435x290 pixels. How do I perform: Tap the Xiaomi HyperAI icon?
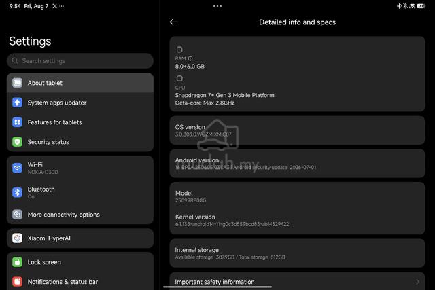(17, 238)
